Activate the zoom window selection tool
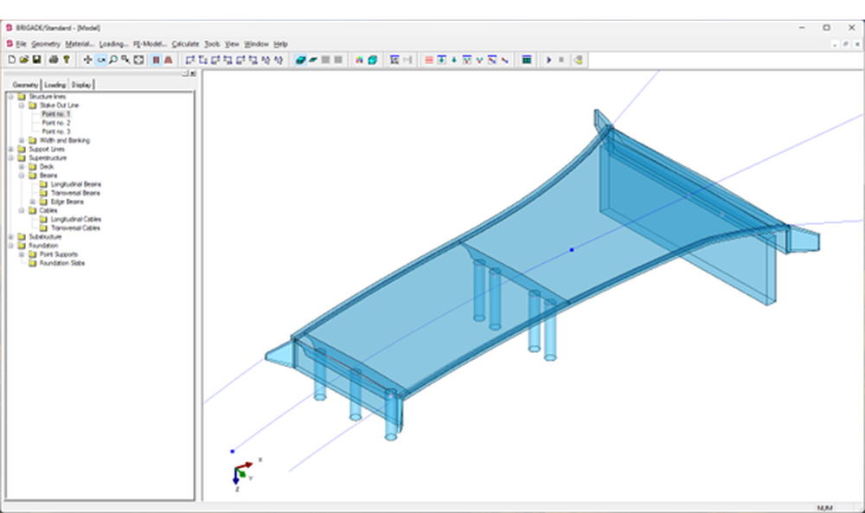 click(138, 60)
